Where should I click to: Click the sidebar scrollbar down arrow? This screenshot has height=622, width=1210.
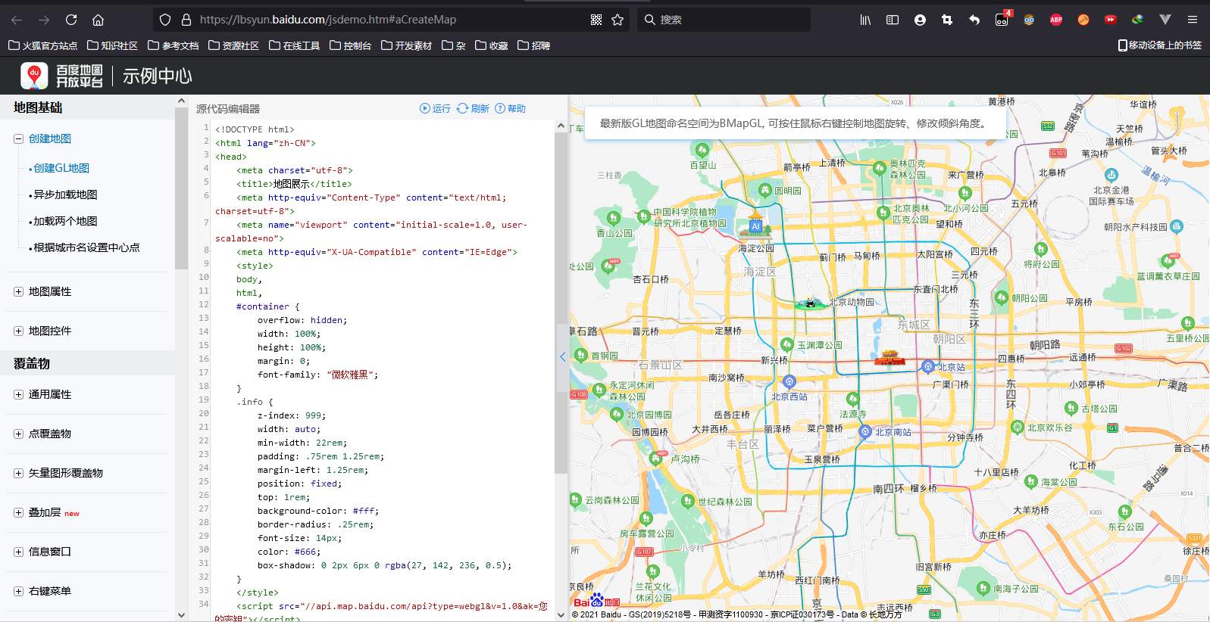181,615
